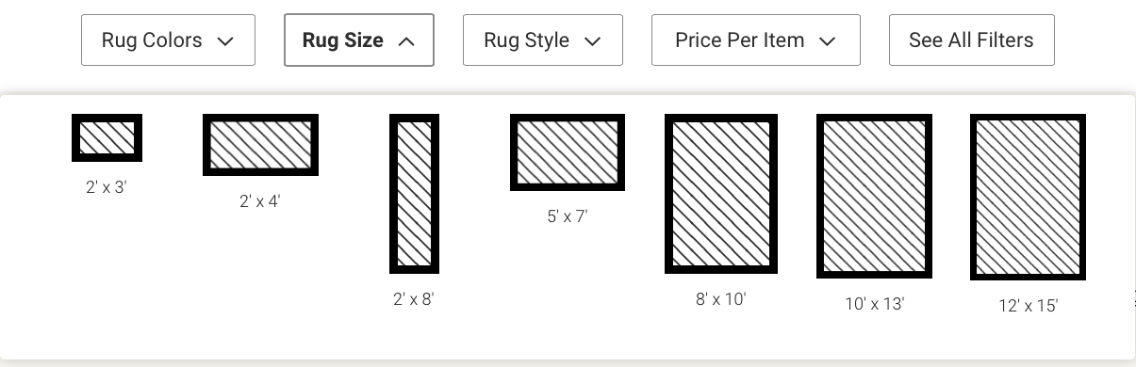This screenshot has height=367, width=1136.
Task: Click the See All Filters button
Action: click(971, 40)
